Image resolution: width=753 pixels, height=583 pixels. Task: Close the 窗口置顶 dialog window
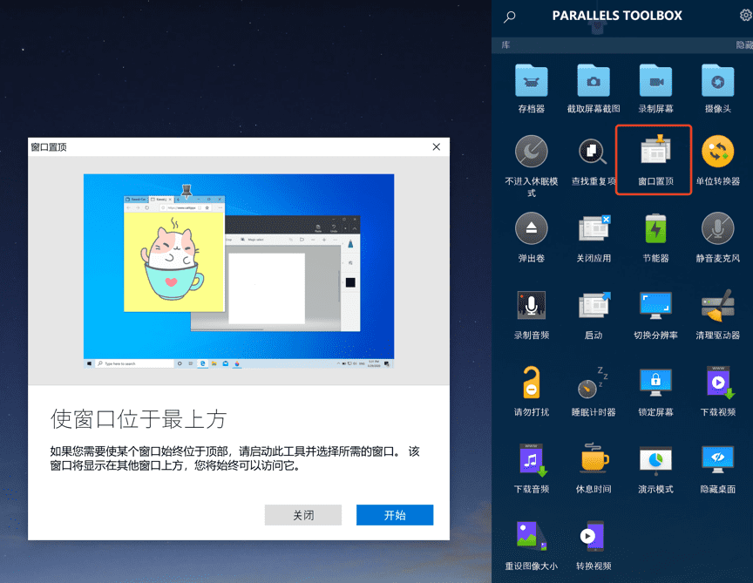coord(436,147)
